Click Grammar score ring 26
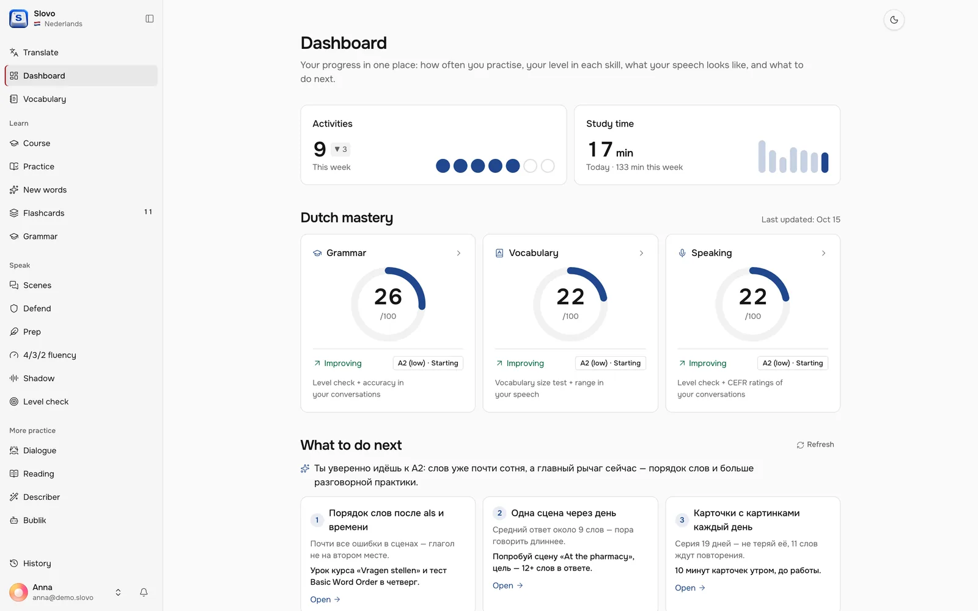978x611 pixels. [x=388, y=304]
